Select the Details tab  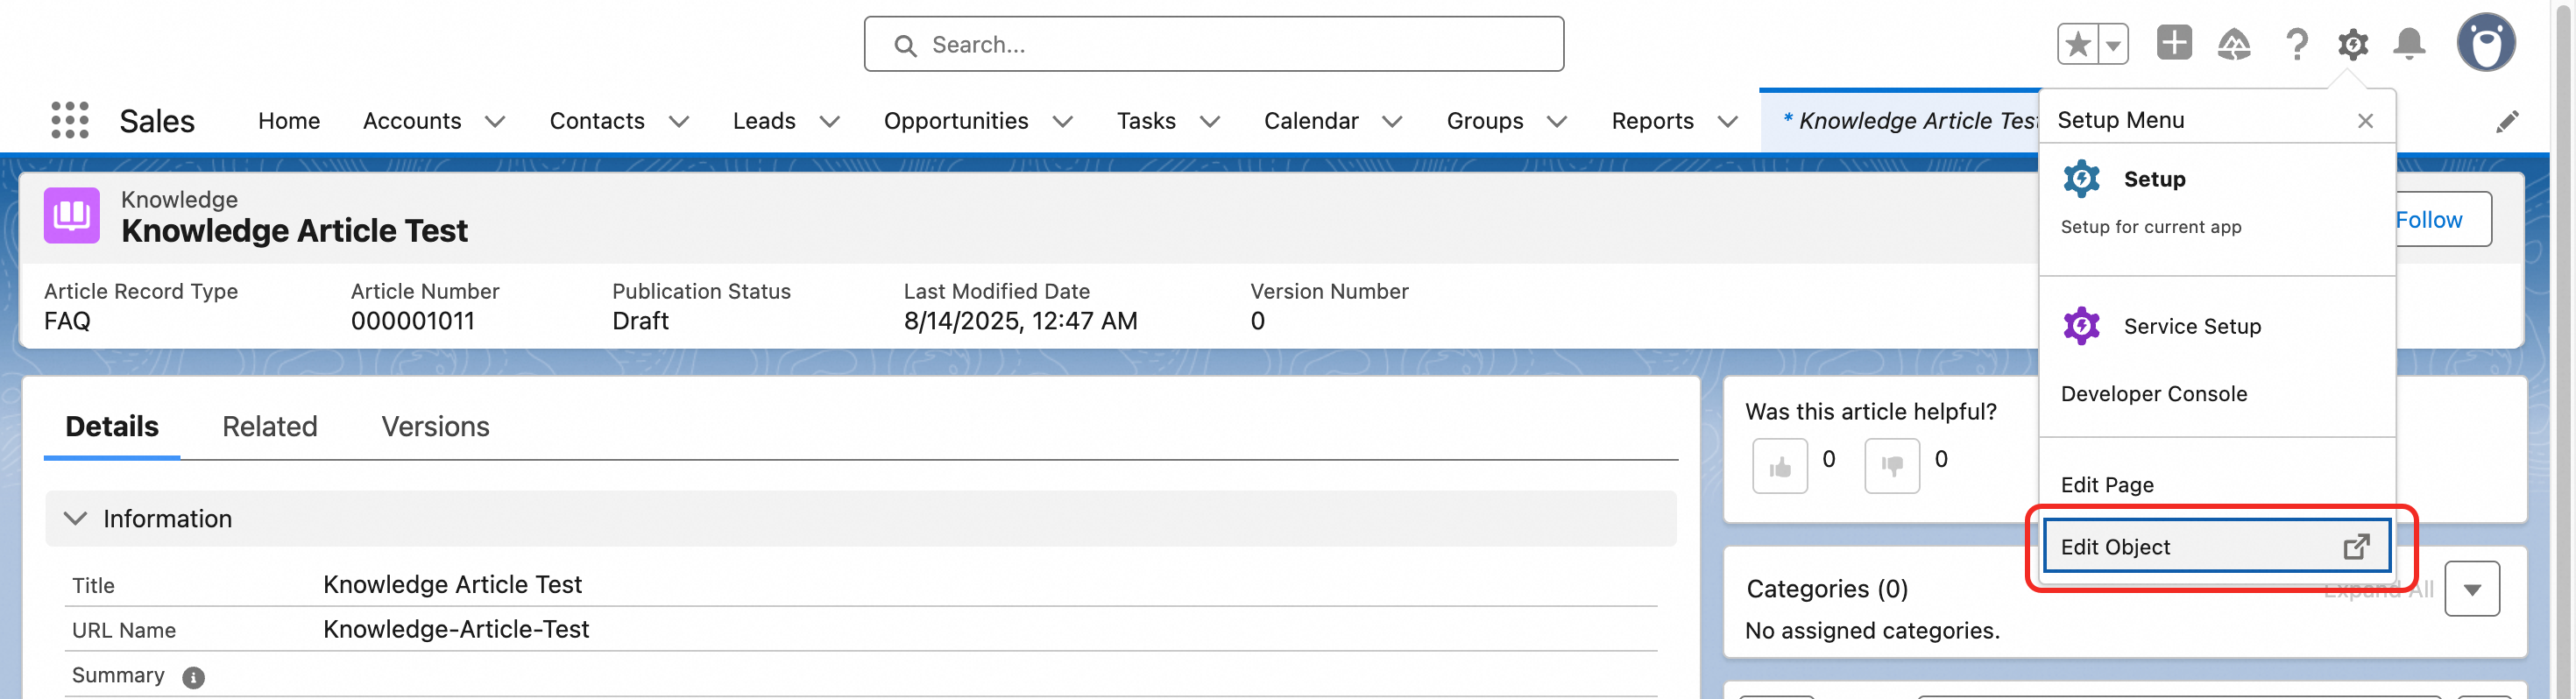[x=112, y=427]
